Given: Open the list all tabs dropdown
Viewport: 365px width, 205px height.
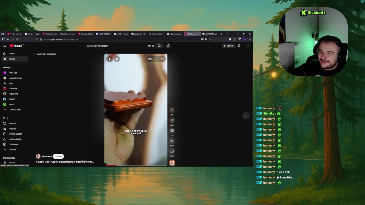Looking at the screenshot, I should [x=227, y=34].
